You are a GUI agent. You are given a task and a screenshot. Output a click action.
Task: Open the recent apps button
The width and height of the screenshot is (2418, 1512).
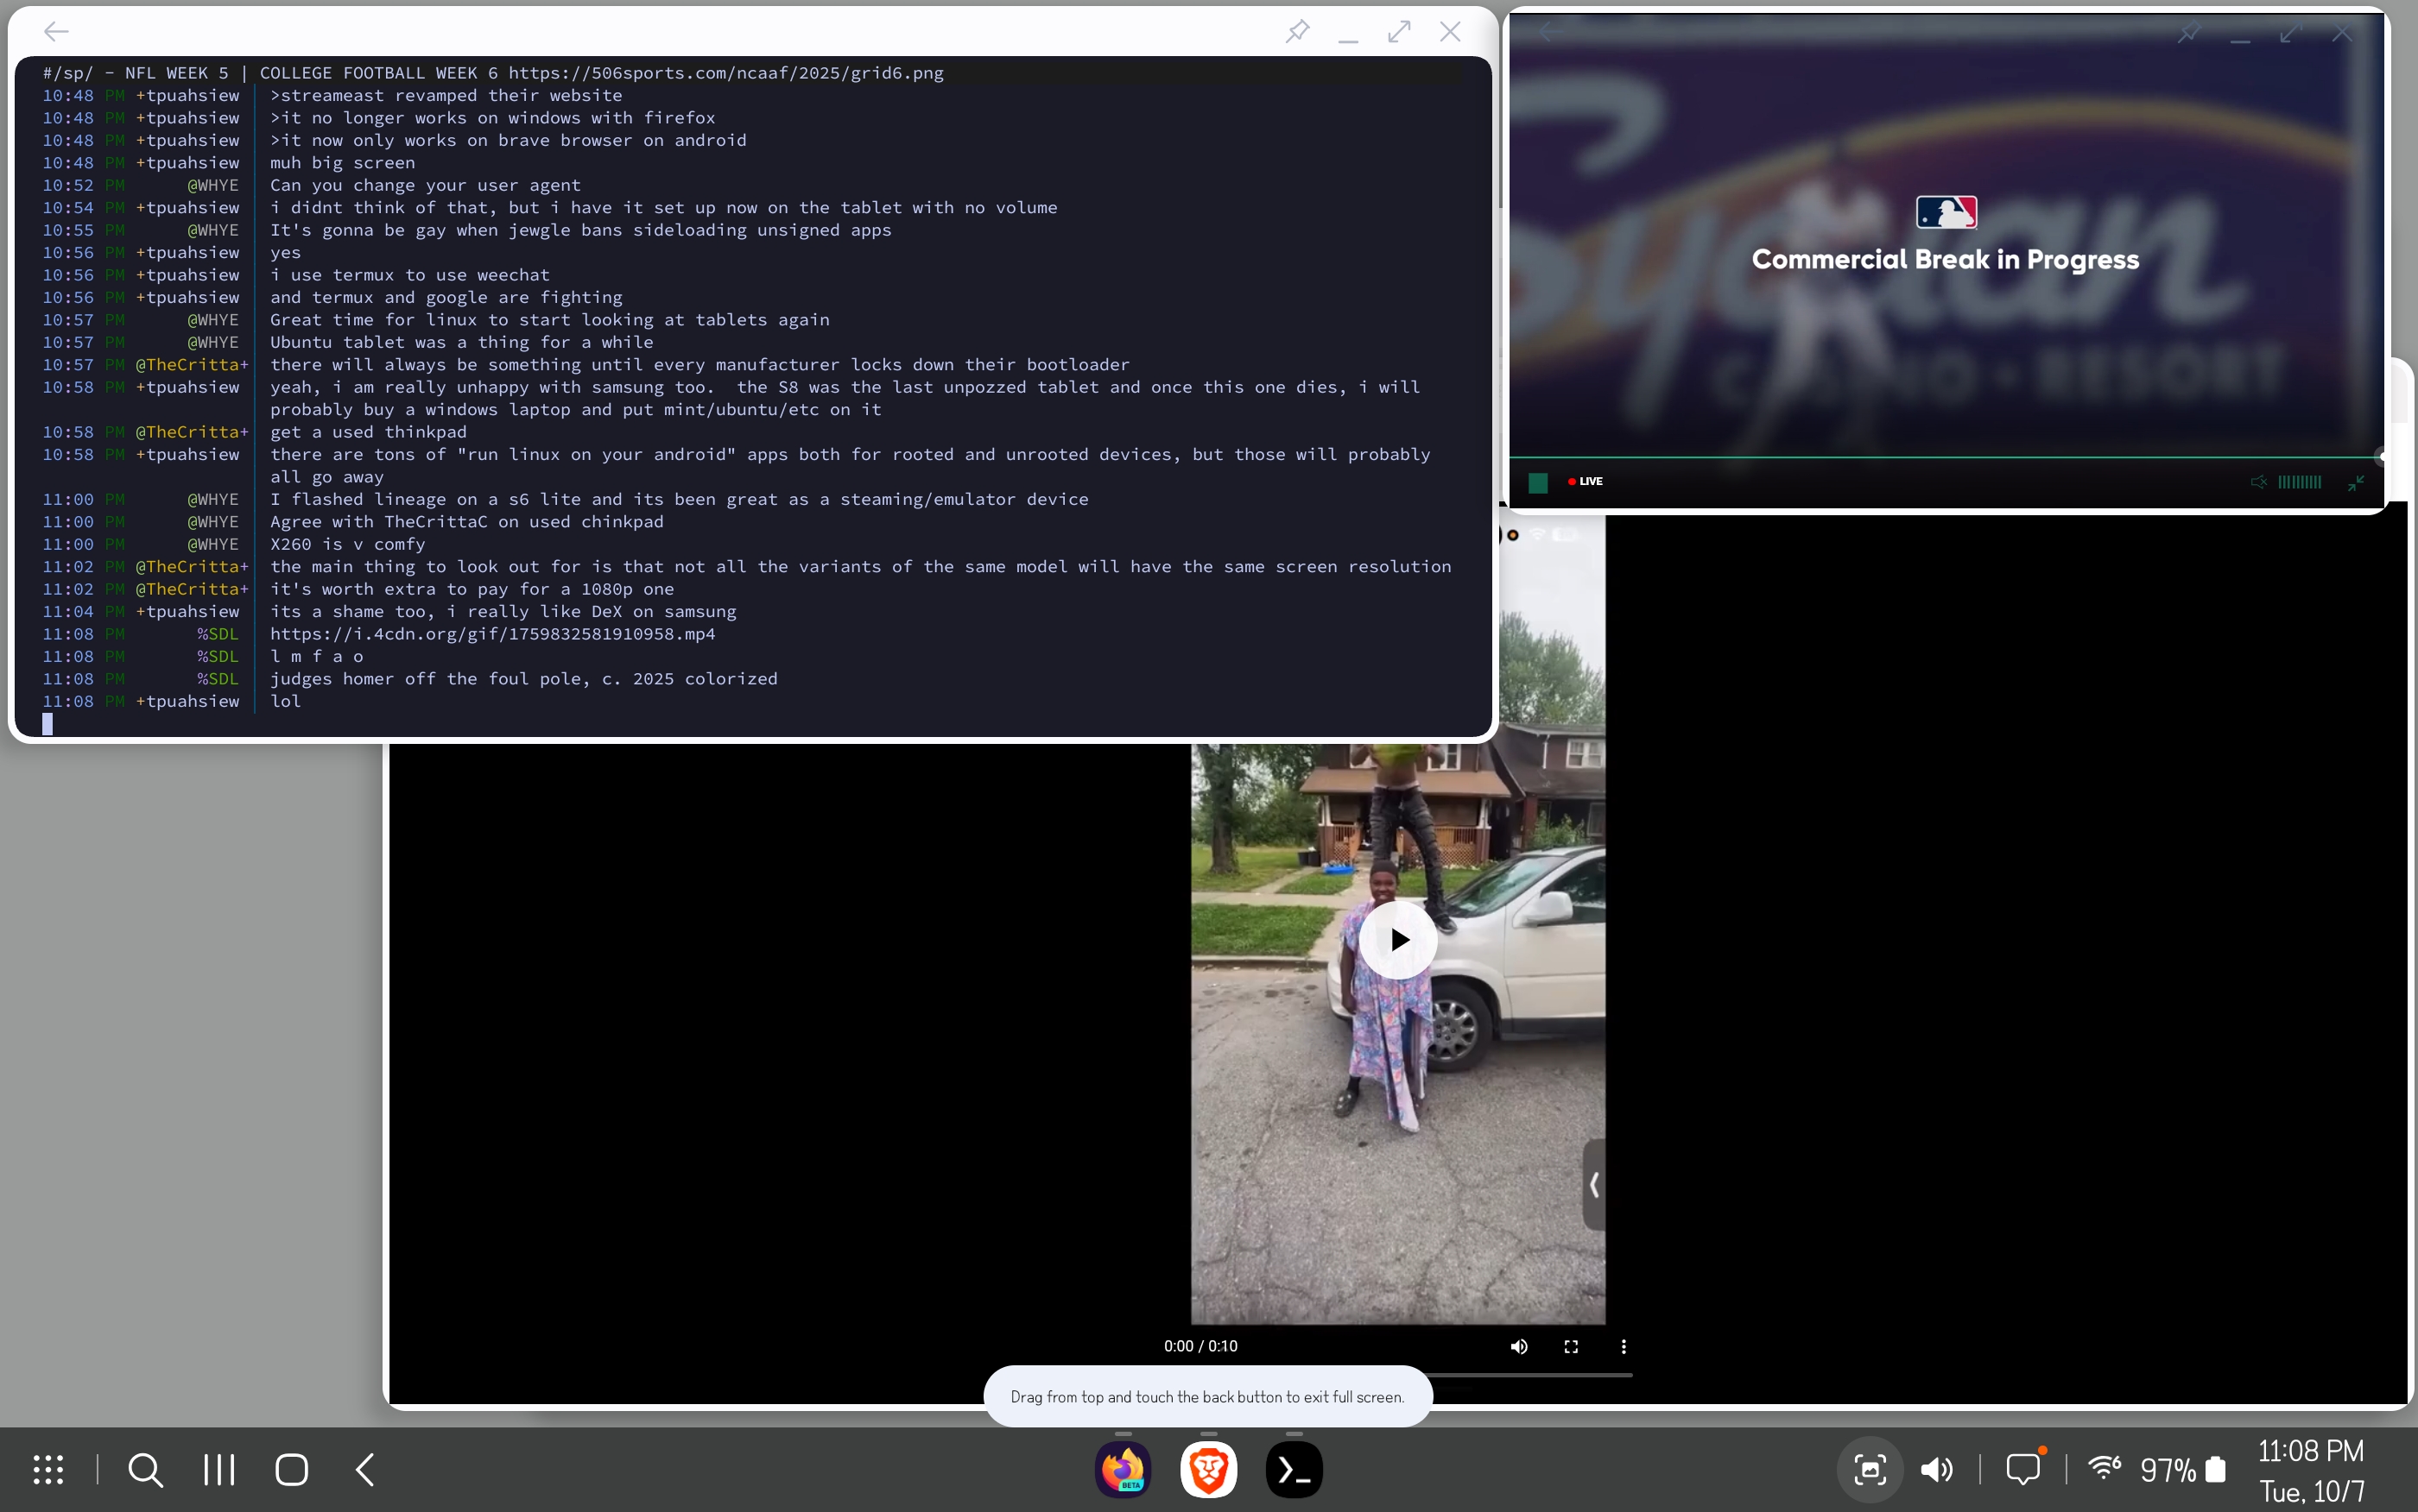tap(218, 1469)
